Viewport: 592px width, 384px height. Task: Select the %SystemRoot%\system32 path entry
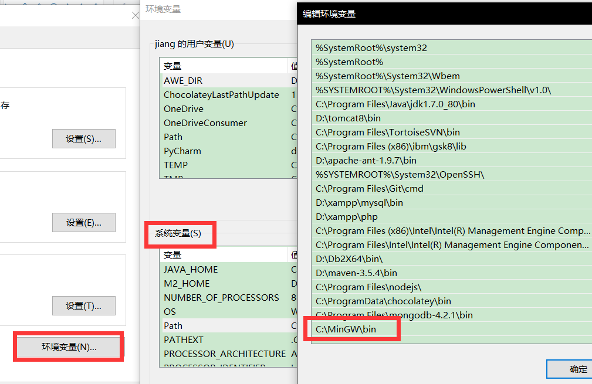[x=452, y=48]
